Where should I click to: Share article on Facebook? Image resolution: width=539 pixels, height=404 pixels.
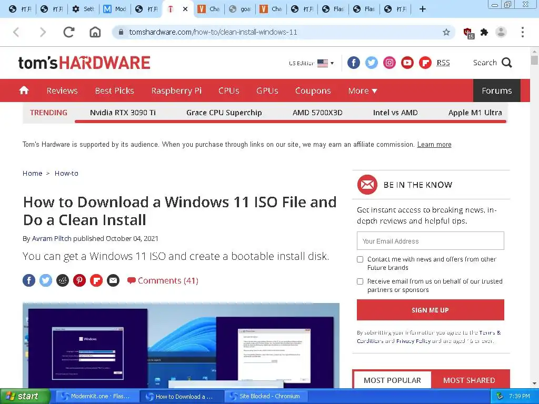[29, 281]
